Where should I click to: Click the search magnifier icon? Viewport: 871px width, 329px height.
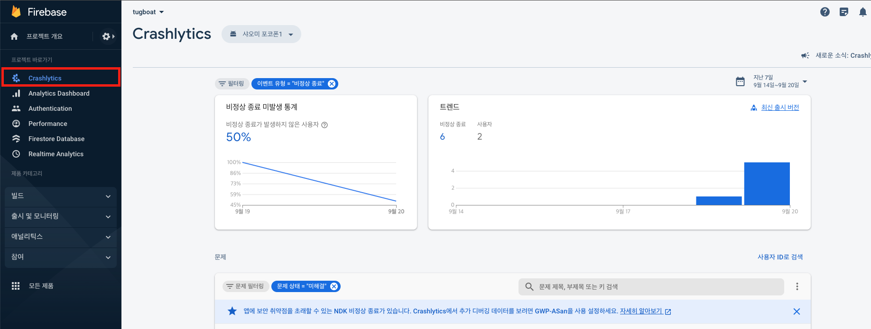[x=529, y=286]
